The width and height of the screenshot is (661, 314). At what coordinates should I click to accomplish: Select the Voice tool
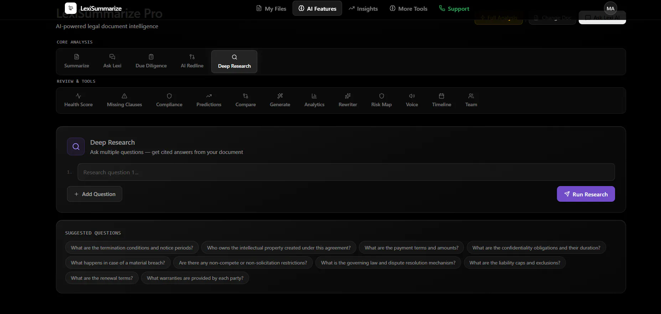(412, 100)
